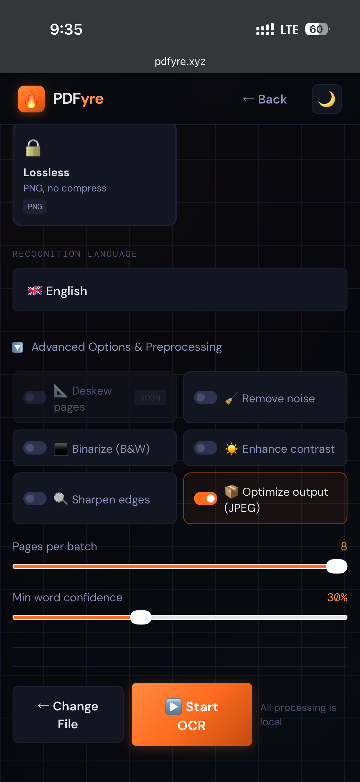Disable the Optimize output (JPEG) toggle
360x782 pixels.
(206, 498)
